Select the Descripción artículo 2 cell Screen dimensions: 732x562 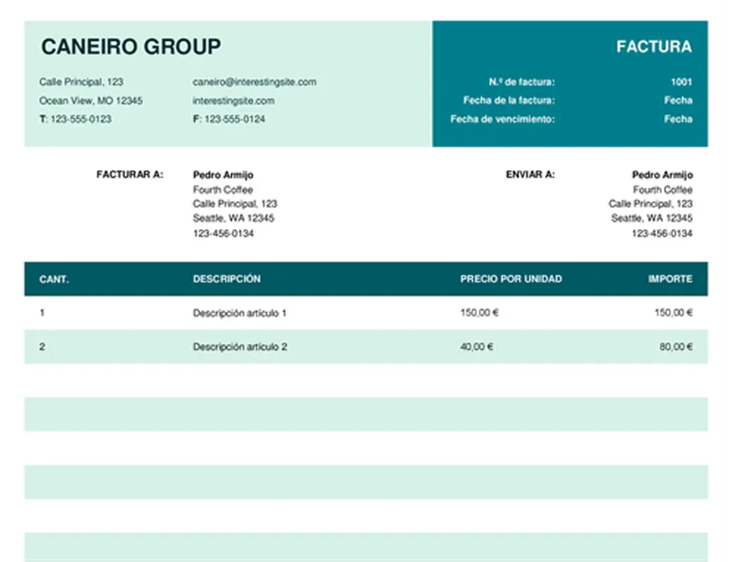(x=240, y=347)
